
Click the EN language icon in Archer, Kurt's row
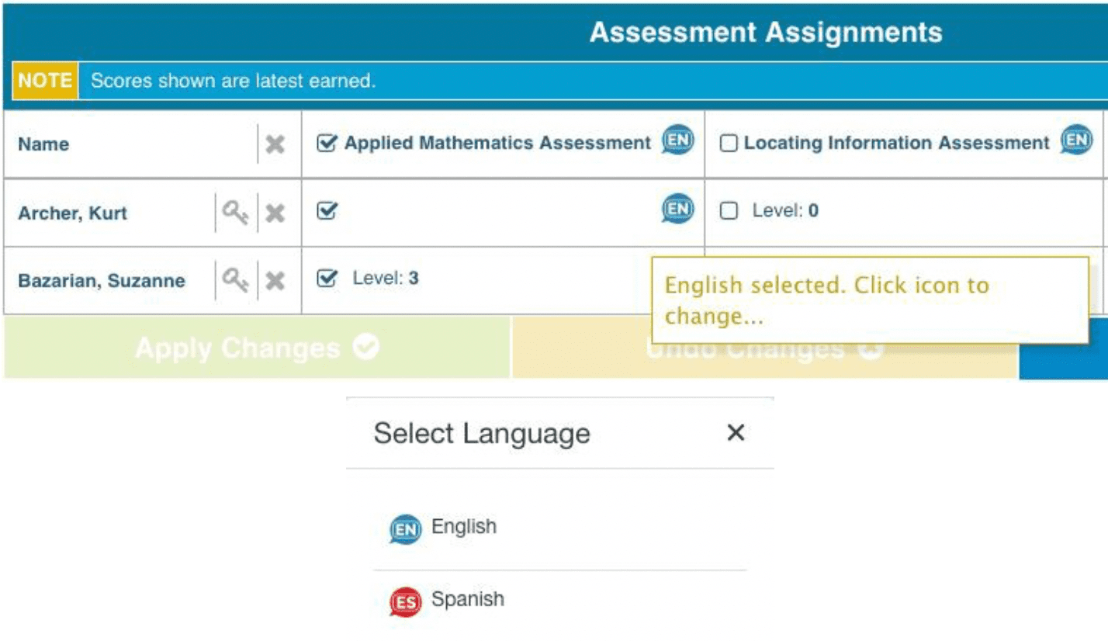click(677, 209)
